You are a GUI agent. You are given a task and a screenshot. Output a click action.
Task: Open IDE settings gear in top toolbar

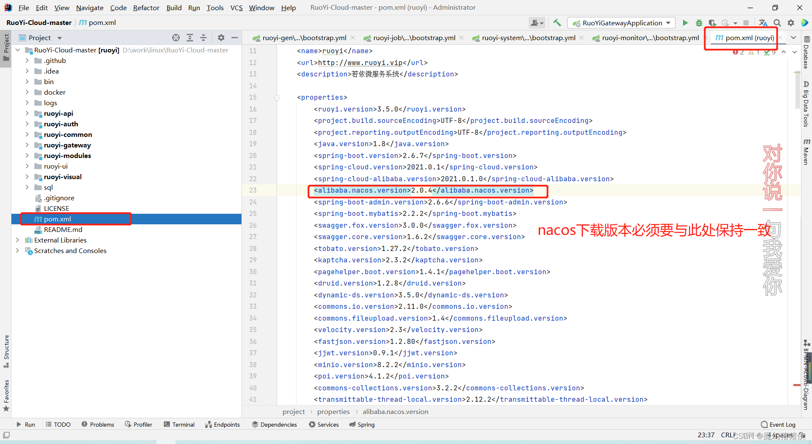791,23
